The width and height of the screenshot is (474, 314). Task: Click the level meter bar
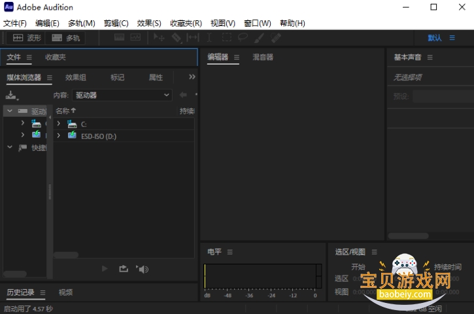[263, 276]
